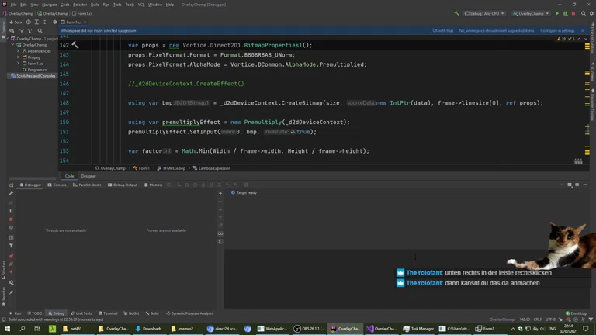Dismiss the whitespace notification bar with X

point(582,31)
